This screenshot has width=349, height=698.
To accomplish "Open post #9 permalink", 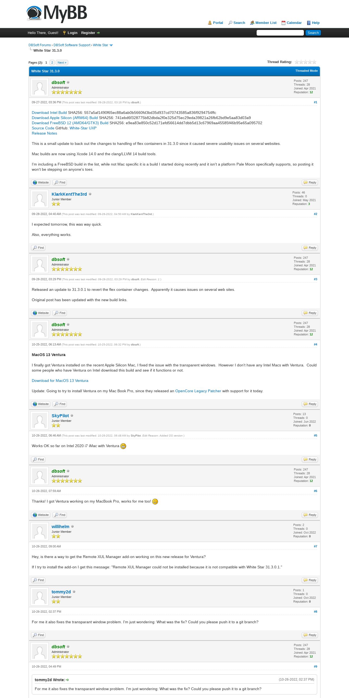I will [x=315, y=666].
